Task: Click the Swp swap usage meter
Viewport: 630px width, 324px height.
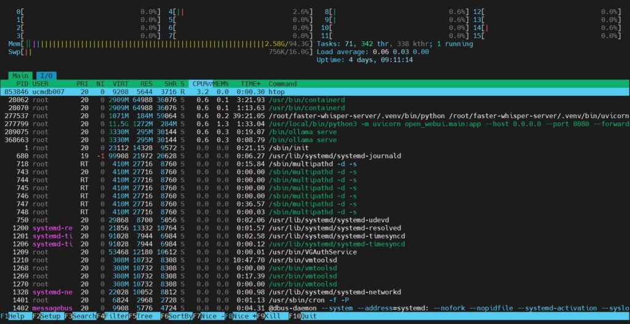Action: click(161, 52)
